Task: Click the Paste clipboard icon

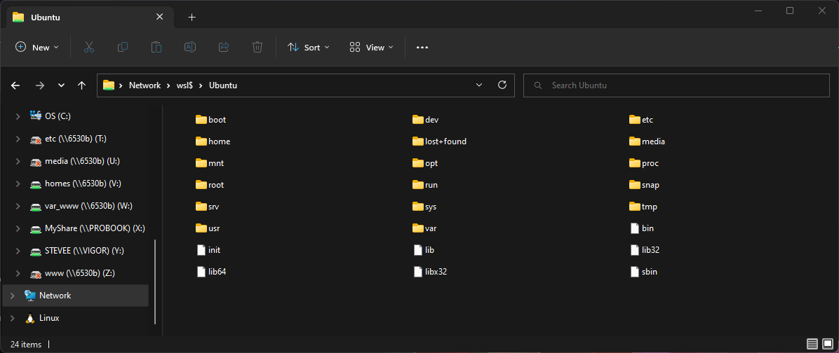Action: coord(156,47)
